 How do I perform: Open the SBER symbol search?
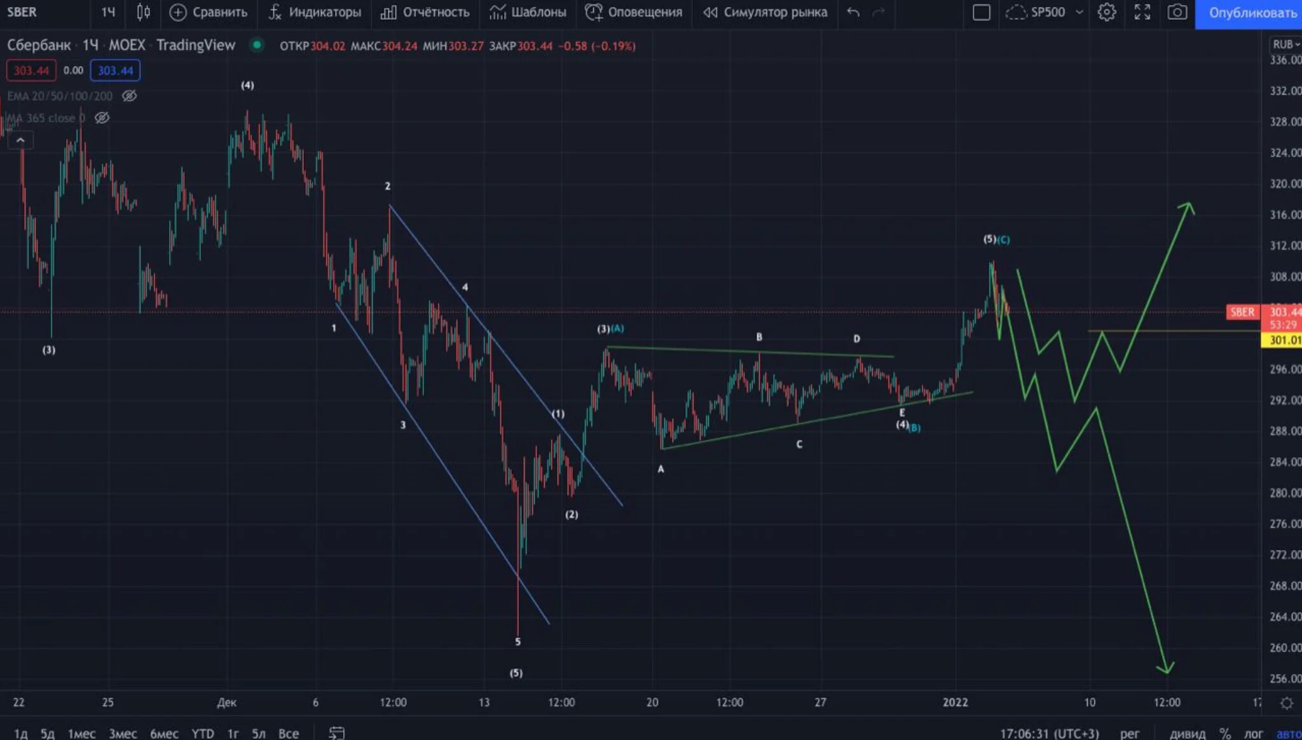[x=22, y=12]
